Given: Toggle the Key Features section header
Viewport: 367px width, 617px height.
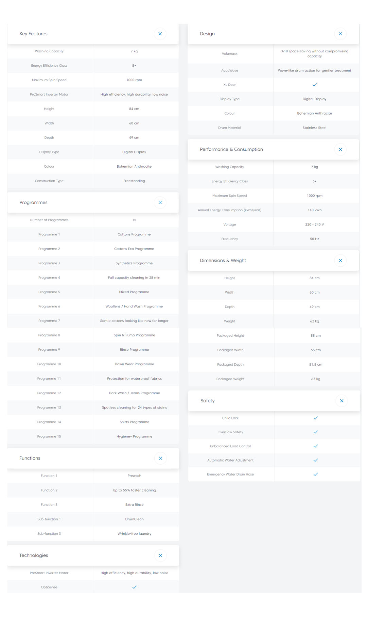Looking at the screenshot, I should (85, 34).
